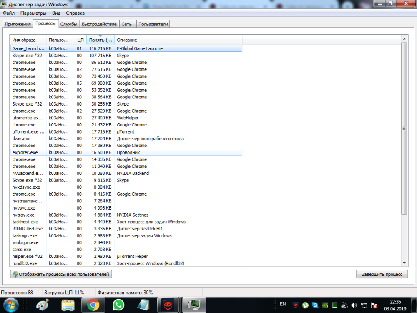Open Google Chrome from the taskbar

click(93, 305)
